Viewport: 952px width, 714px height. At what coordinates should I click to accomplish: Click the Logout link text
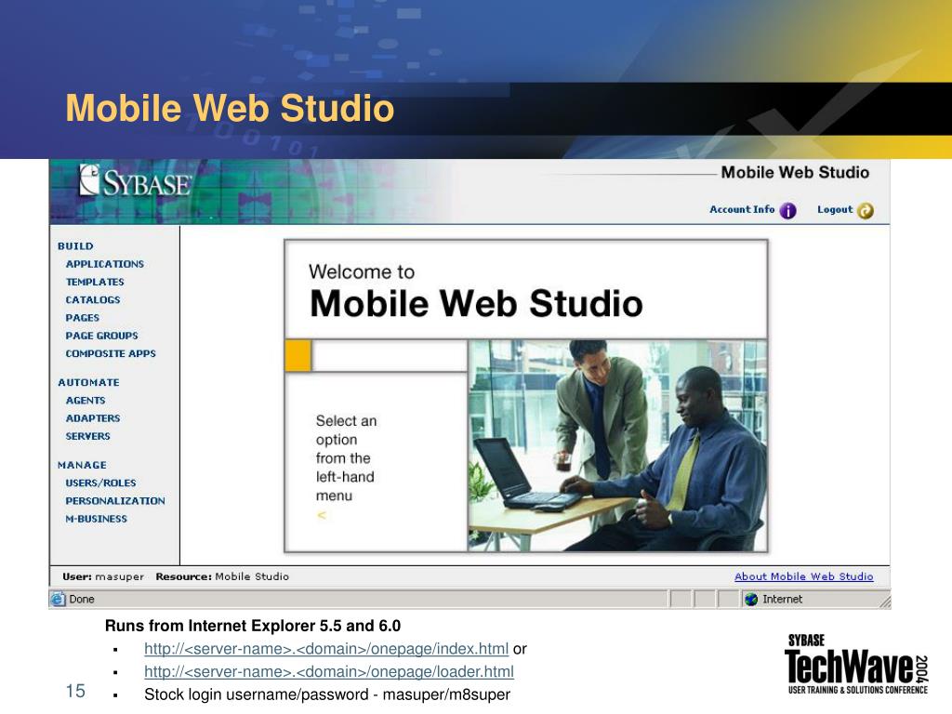[x=835, y=209]
